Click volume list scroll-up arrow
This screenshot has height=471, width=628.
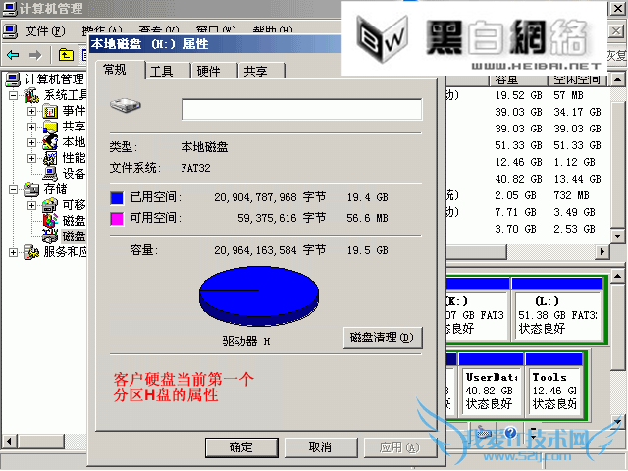tap(617, 79)
